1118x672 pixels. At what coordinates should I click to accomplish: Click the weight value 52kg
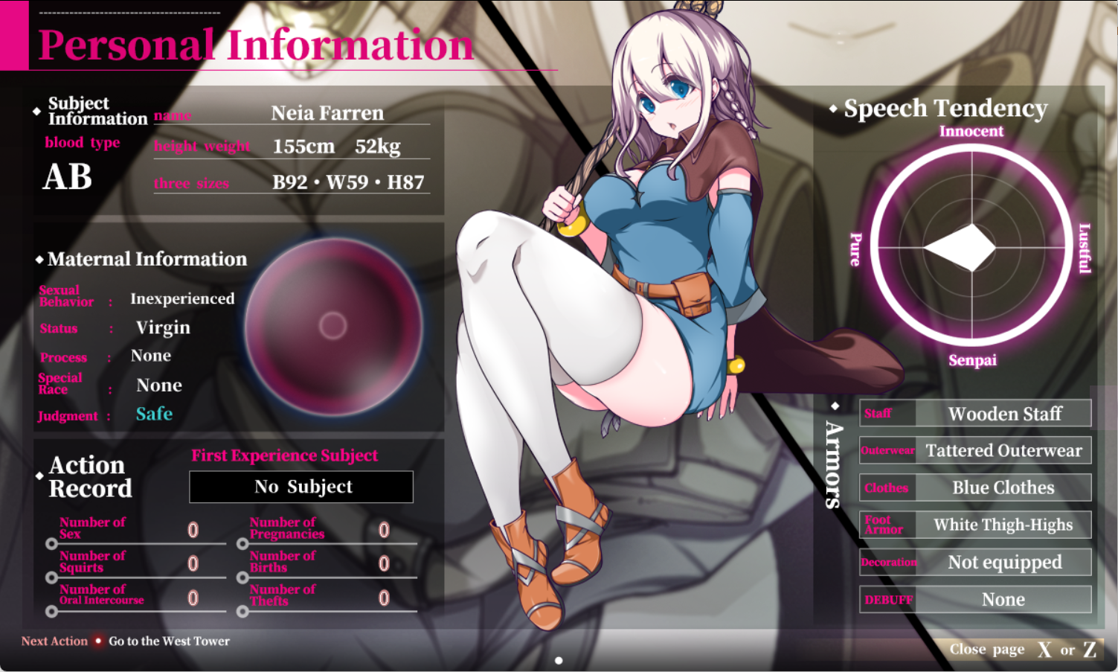point(378,147)
